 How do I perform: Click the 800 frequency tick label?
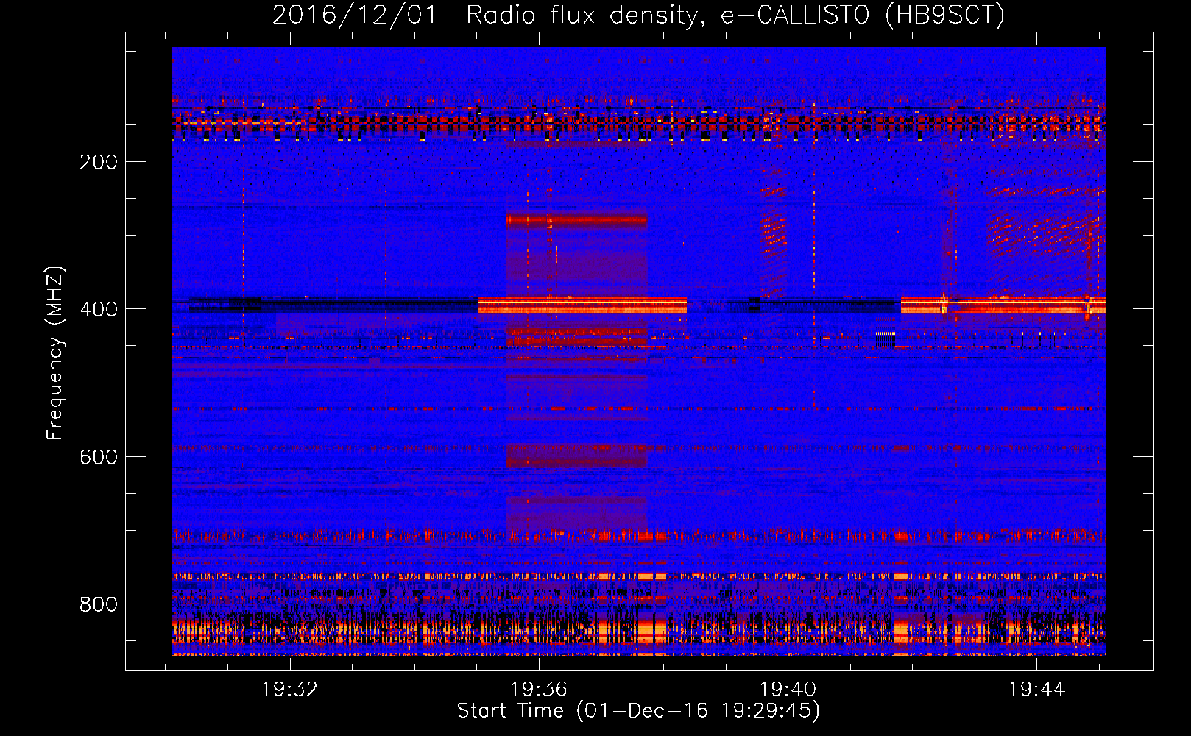coord(99,604)
